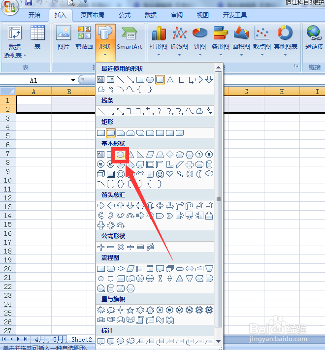The height and width of the screenshot is (350, 325).
Task: Select the right triangle shape
Action: click(140, 155)
